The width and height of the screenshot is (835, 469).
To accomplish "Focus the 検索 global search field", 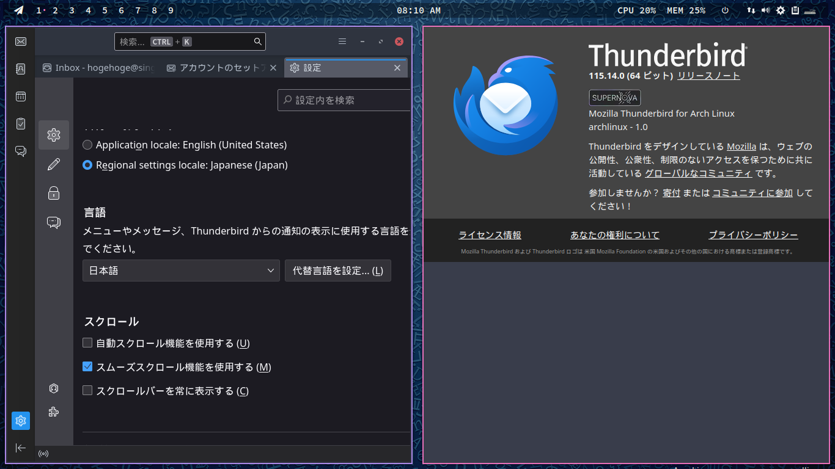I will 190,42.
